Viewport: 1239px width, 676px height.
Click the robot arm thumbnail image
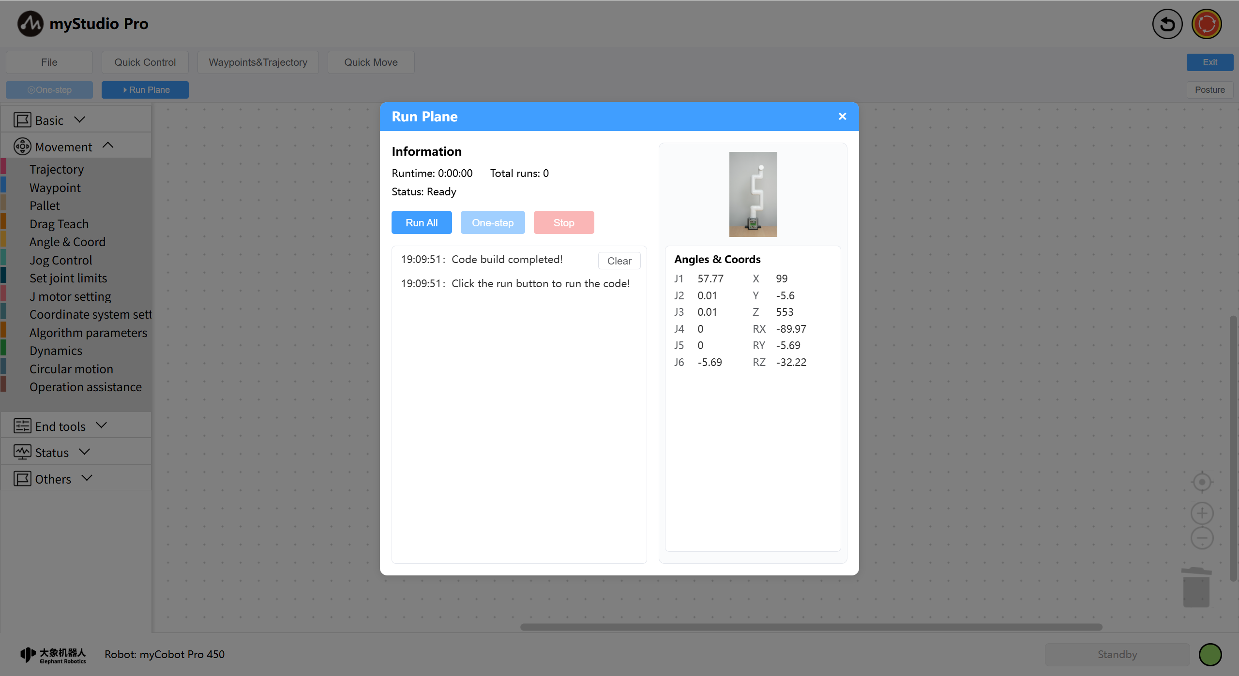point(753,194)
